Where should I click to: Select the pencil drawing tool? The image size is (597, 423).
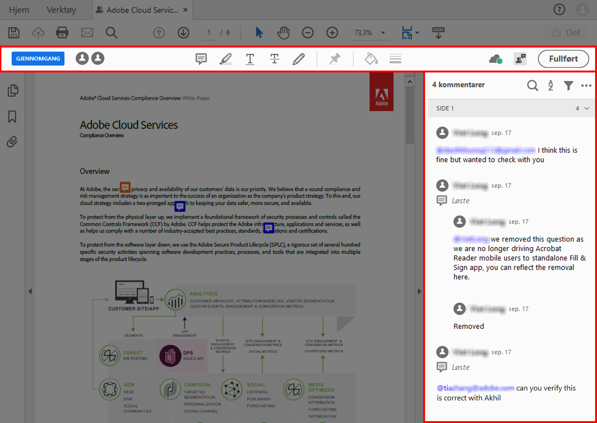pyautogui.click(x=299, y=59)
